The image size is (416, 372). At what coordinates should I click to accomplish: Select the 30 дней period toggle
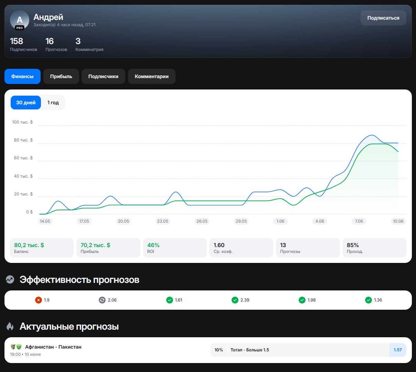tap(26, 103)
